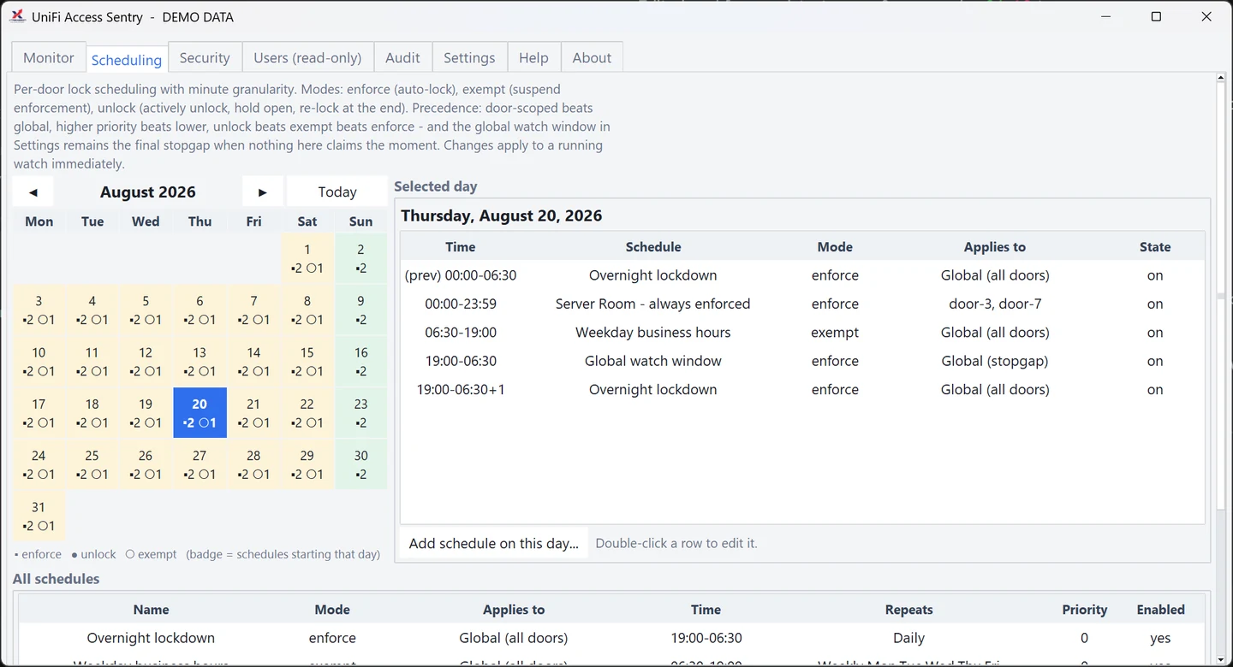The height and width of the screenshot is (667, 1233).
Task: Select August 24 in calendar
Action: coord(39,464)
